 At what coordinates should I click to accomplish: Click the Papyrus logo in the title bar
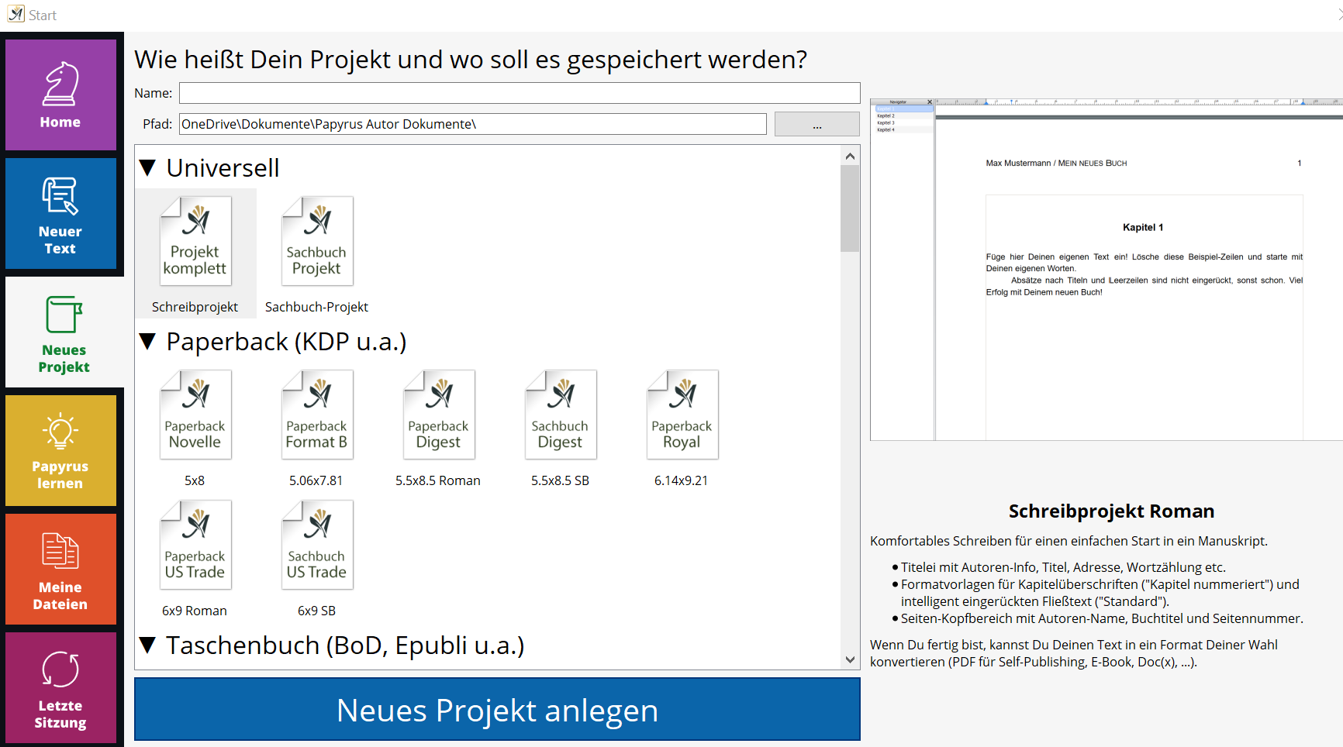tap(15, 13)
